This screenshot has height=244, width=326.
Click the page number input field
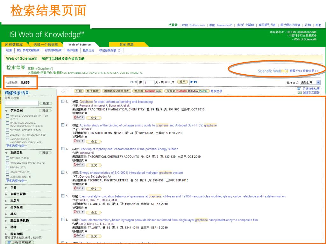pos(149,82)
